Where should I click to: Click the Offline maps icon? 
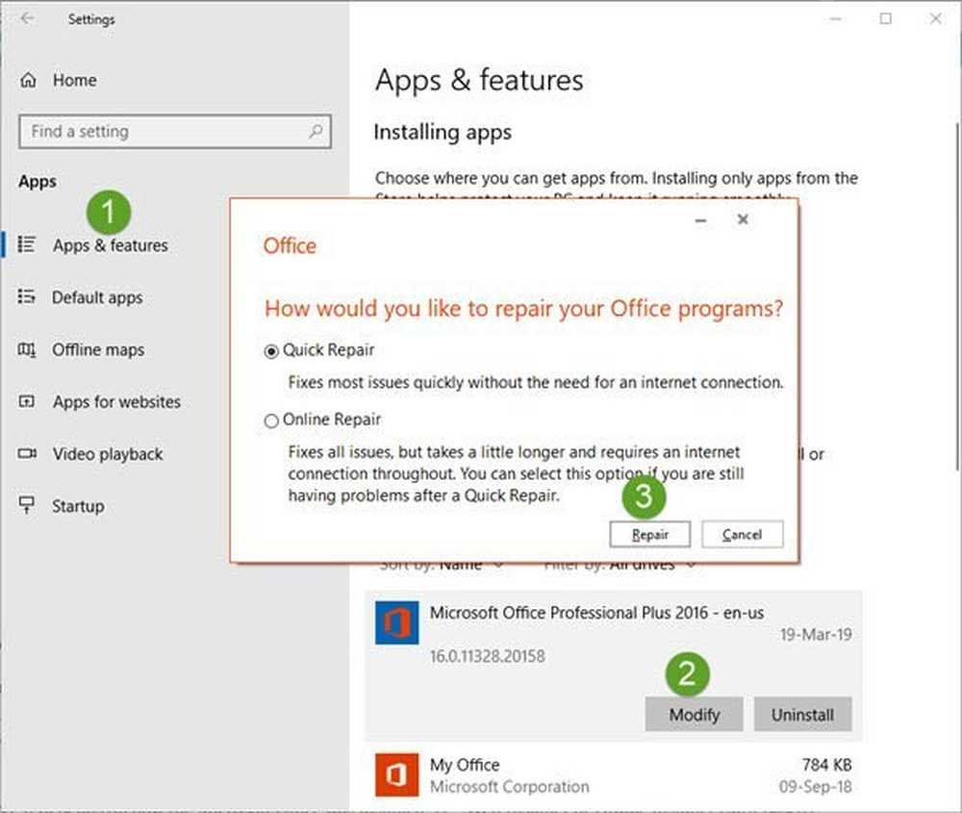point(26,350)
